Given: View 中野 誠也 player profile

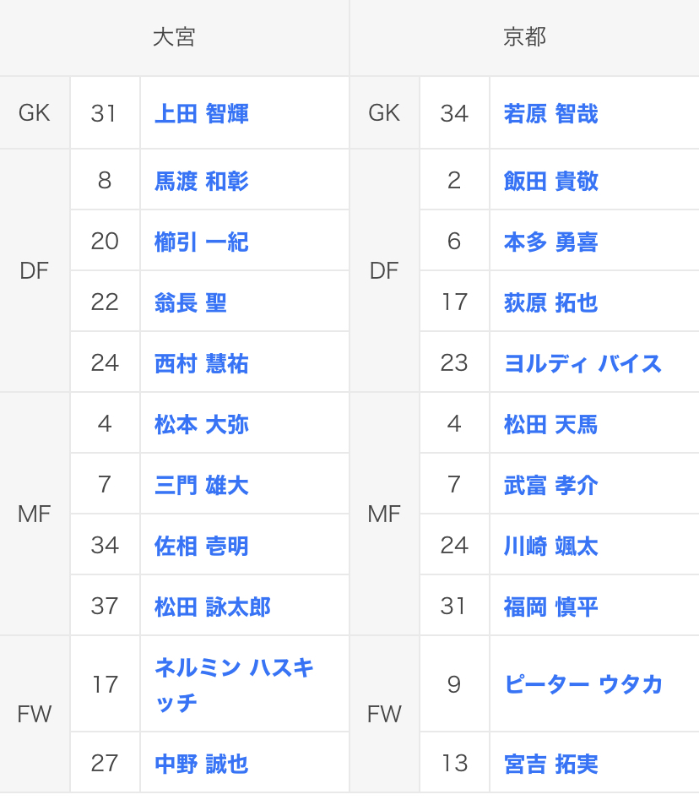Looking at the screenshot, I should click(x=201, y=764).
